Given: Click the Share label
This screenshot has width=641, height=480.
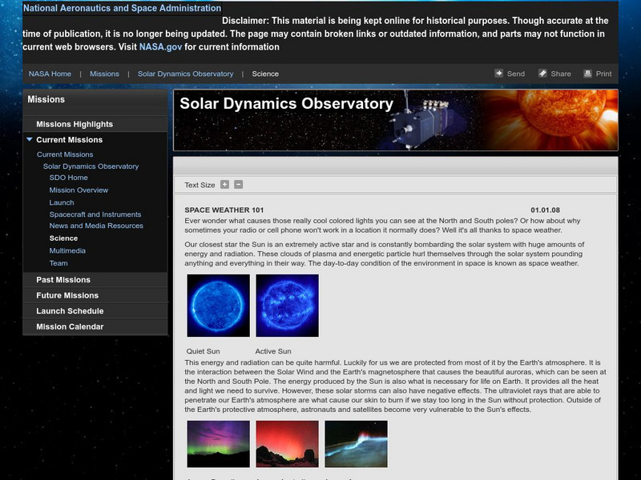Looking at the screenshot, I should tap(561, 74).
